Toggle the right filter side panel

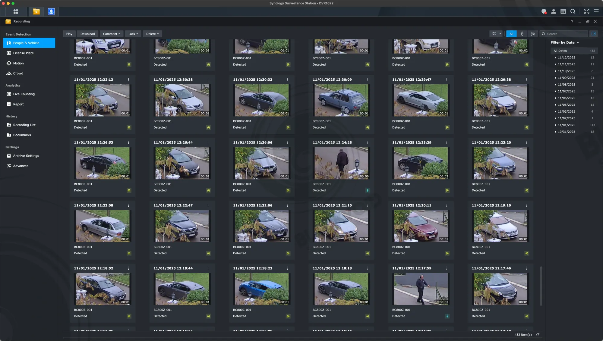593,34
